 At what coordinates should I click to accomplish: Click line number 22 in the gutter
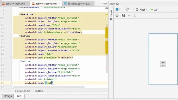(3, 61)
